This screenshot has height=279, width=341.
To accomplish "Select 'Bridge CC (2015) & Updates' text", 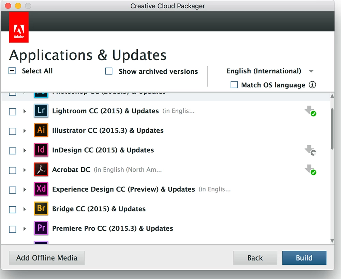I will coord(99,209).
